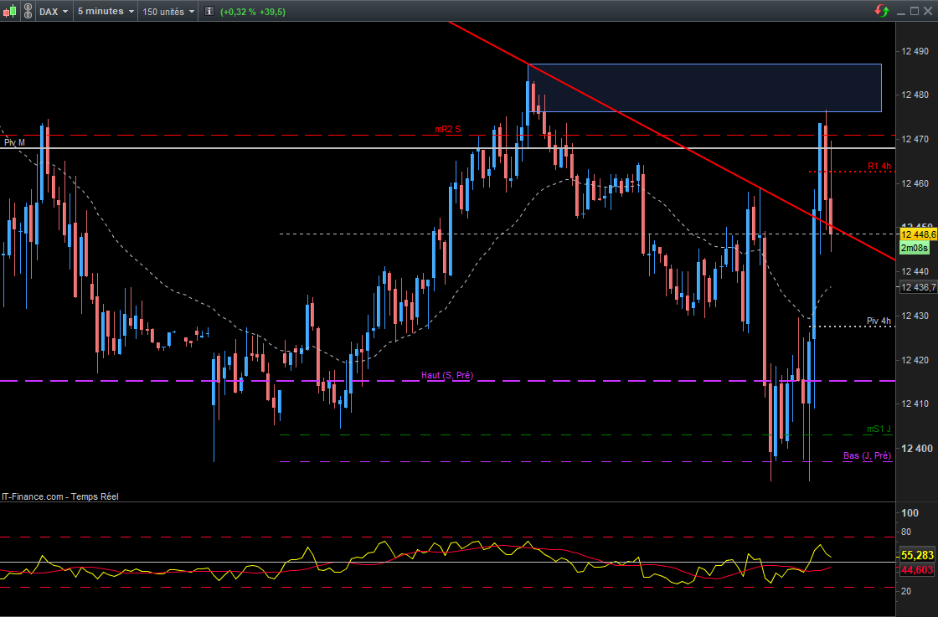This screenshot has height=617, width=938.
Task: Minimize the DAX chart window
Action: coord(901,12)
